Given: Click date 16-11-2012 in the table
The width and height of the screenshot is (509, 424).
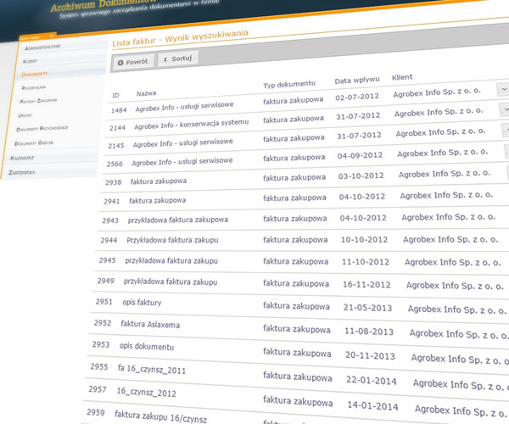Looking at the screenshot, I should coord(366,285).
